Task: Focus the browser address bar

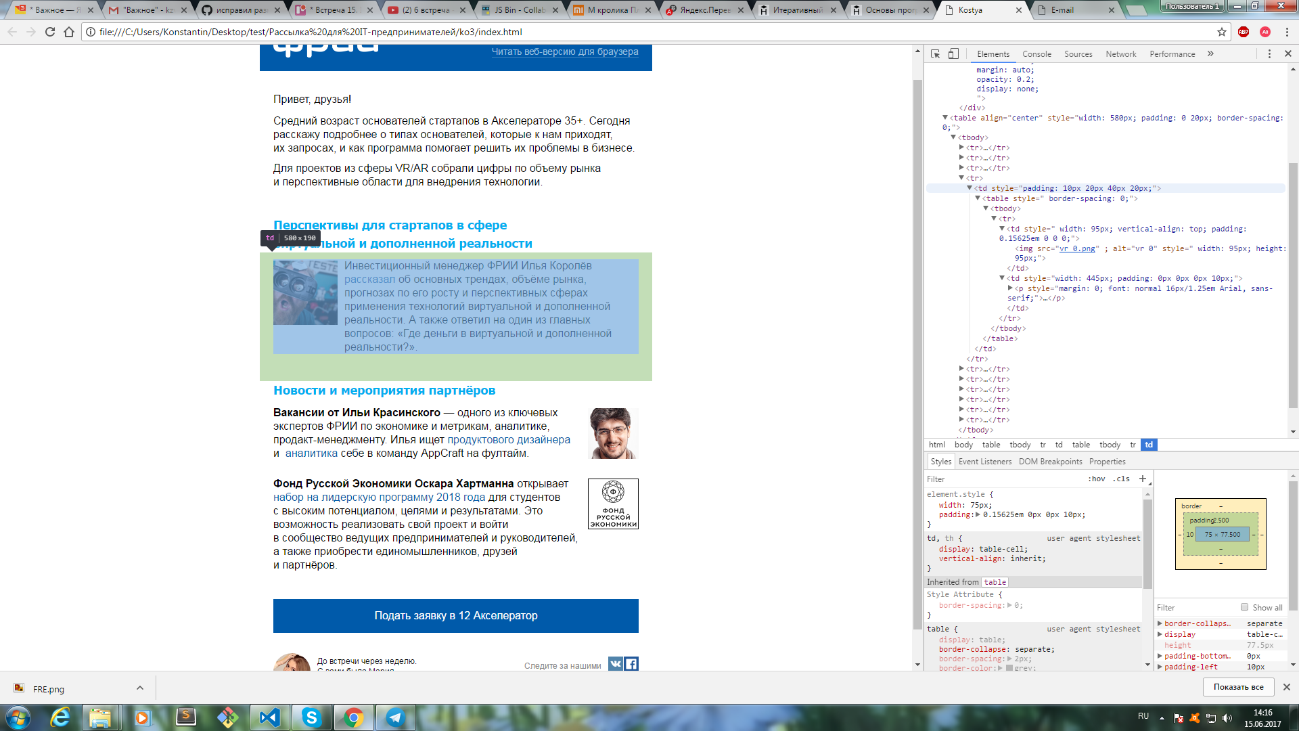Action: (649, 32)
